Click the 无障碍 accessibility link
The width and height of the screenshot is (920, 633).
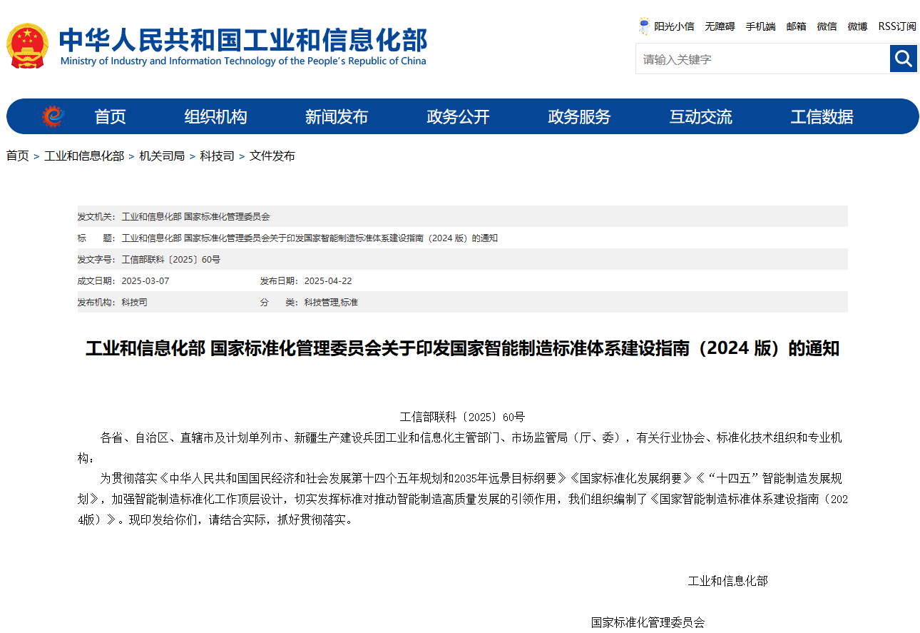[720, 26]
